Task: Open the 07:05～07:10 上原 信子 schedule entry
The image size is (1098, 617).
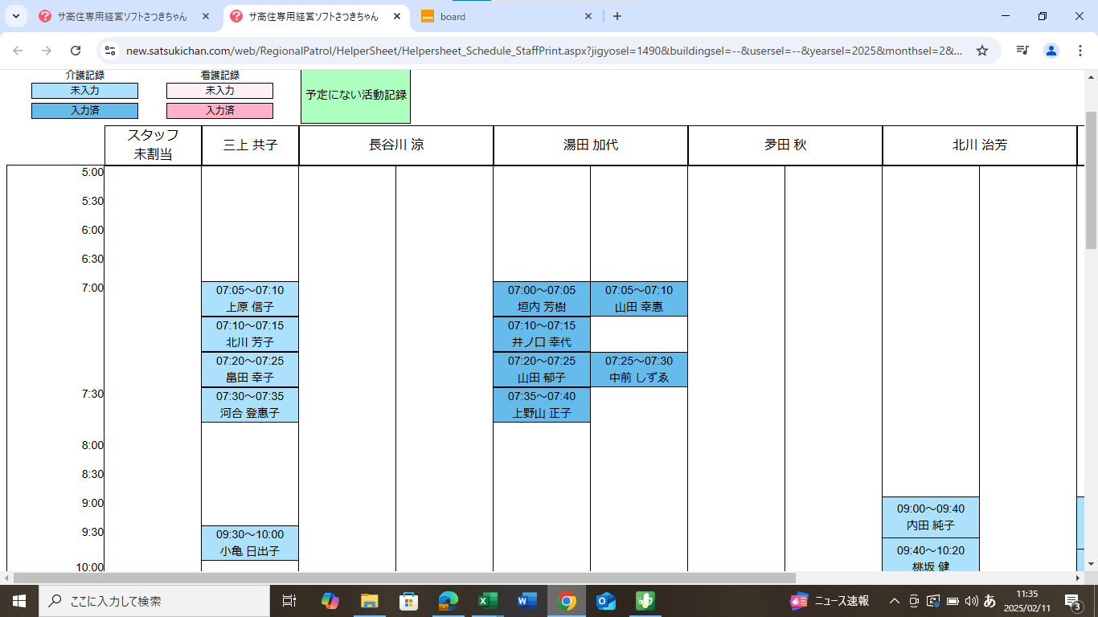Action: (x=250, y=298)
